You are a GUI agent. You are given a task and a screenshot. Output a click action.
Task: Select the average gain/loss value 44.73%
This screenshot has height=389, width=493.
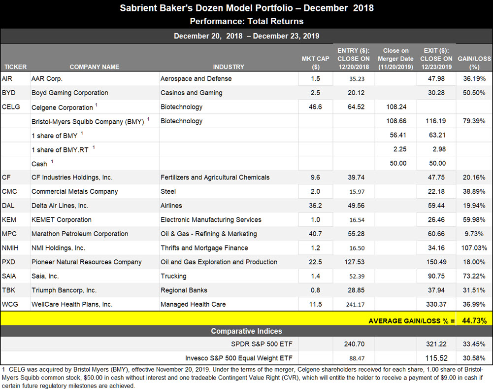point(474,320)
